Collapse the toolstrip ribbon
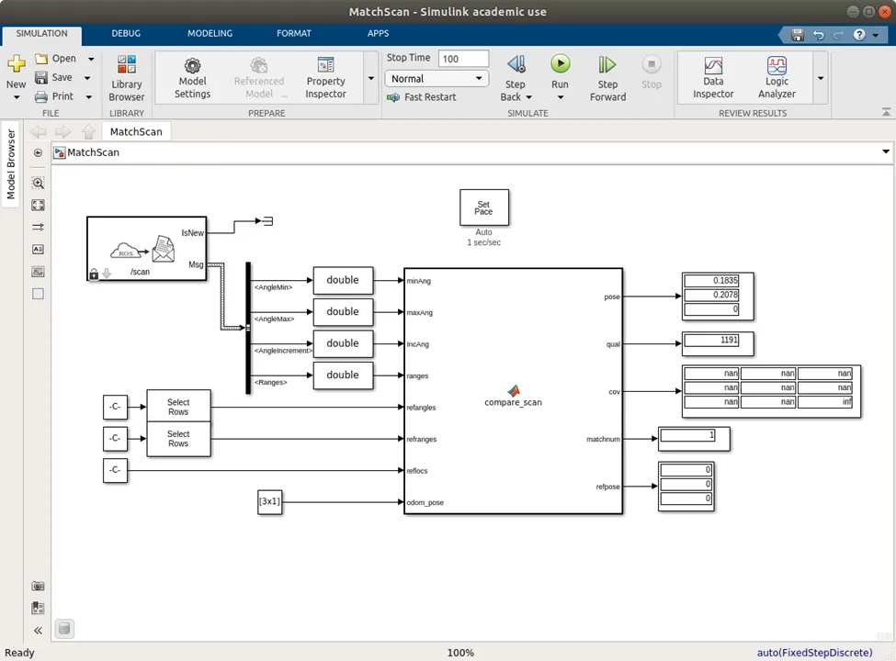896x661 pixels. click(x=886, y=112)
